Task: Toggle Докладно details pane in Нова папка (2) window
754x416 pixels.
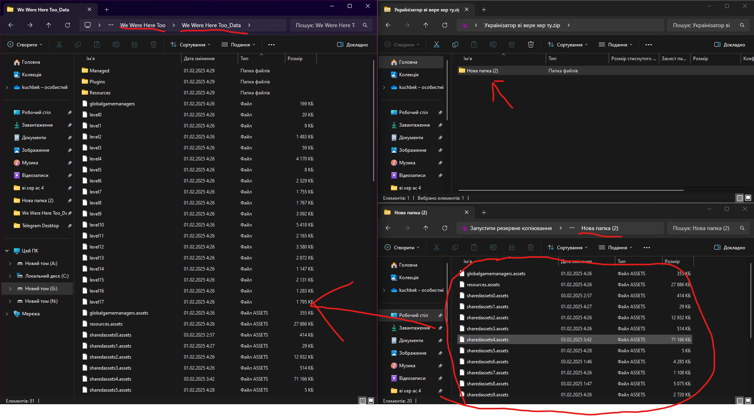Action: tap(730, 248)
